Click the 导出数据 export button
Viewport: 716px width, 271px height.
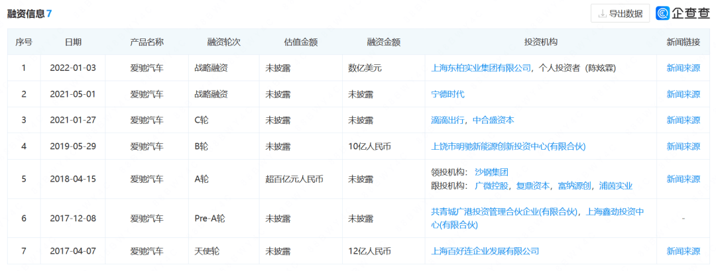(x=620, y=13)
